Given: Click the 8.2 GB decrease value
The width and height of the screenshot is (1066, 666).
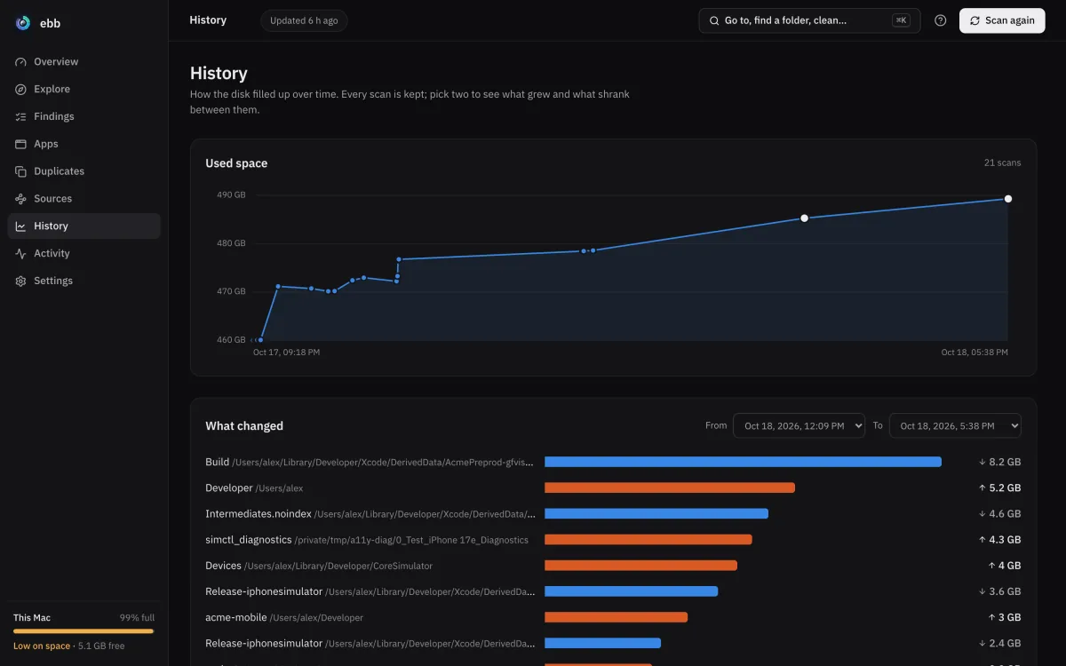Looking at the screenshot, I should 999,463.
